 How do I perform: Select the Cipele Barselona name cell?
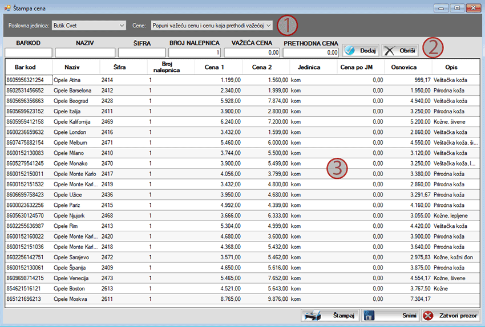point(76,91)
